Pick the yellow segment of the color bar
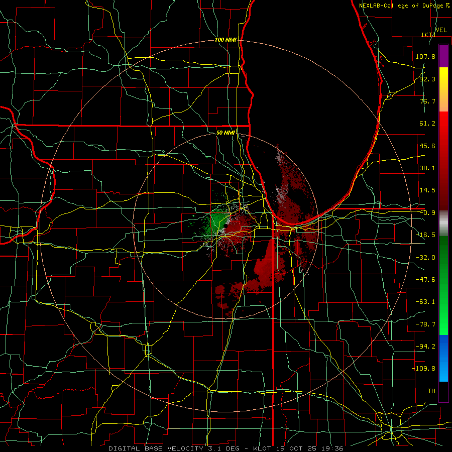This screenshot has height=452, width=452. point(443,78)
